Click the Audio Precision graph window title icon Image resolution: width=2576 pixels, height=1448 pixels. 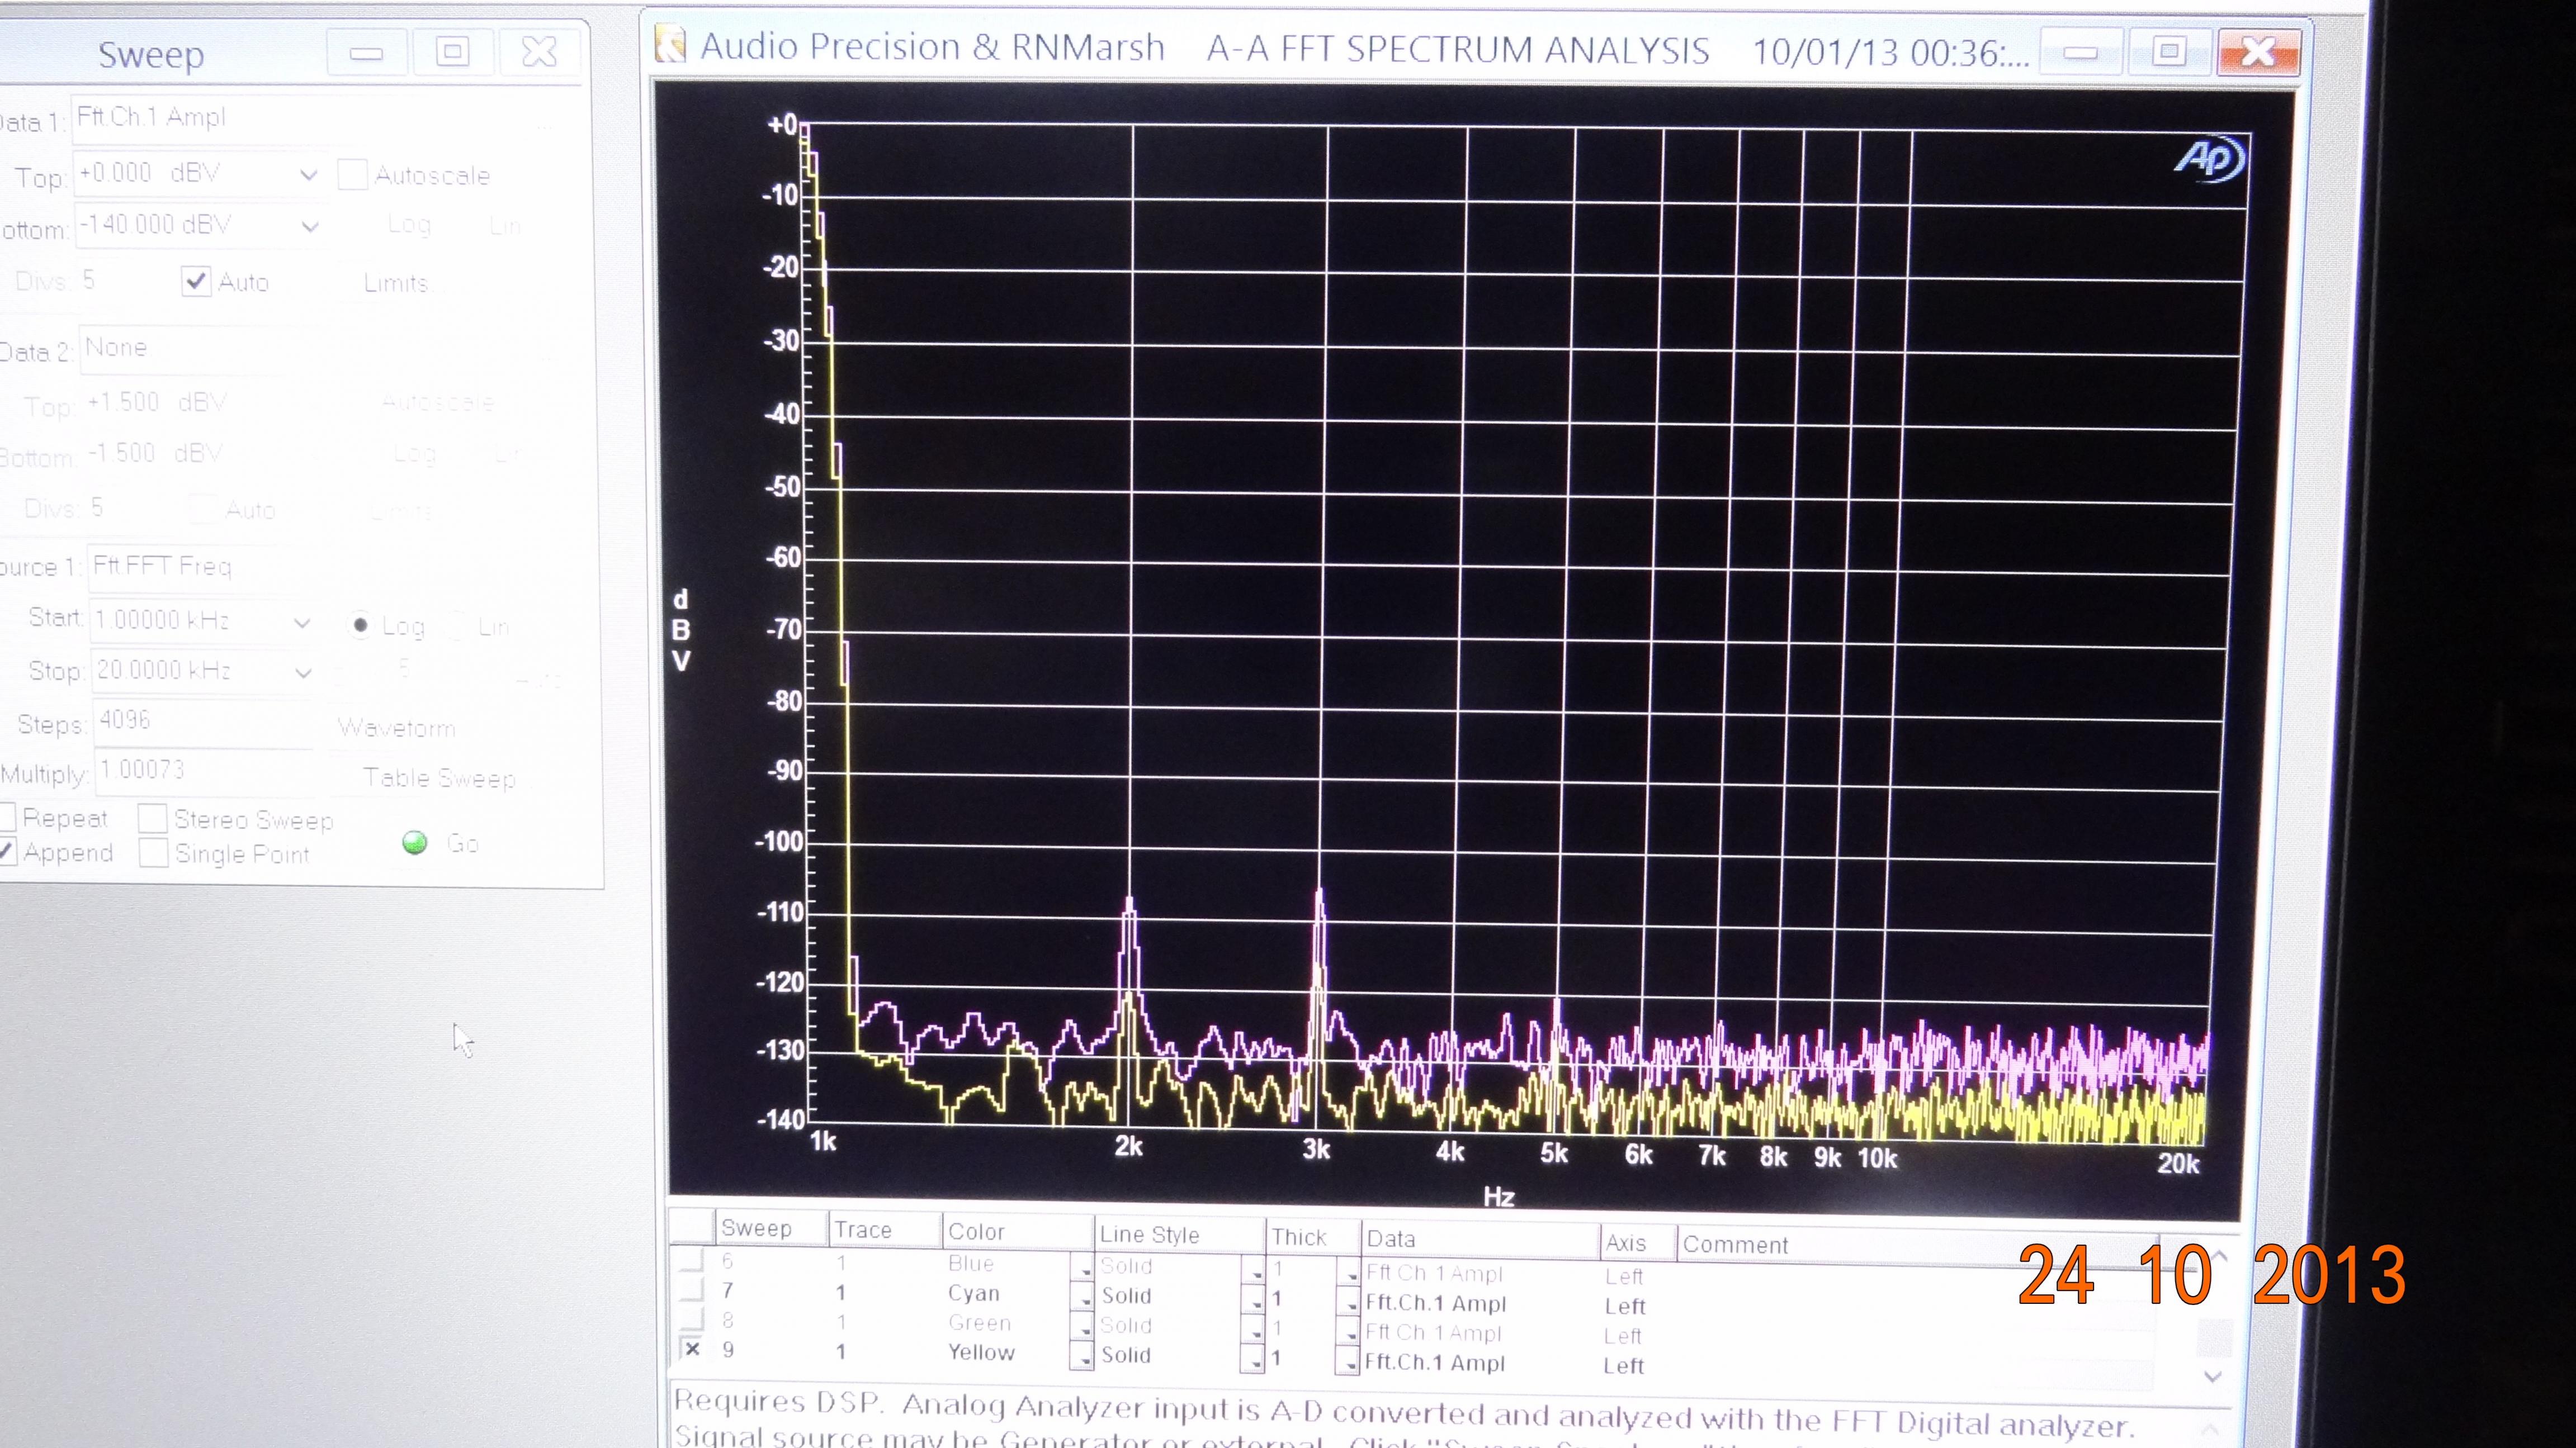click(670, 45)
